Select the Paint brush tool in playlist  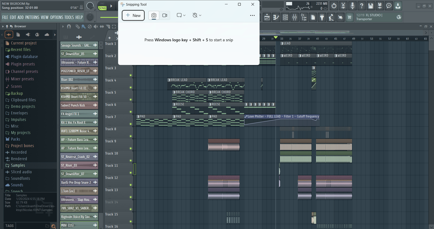[84, 27]
